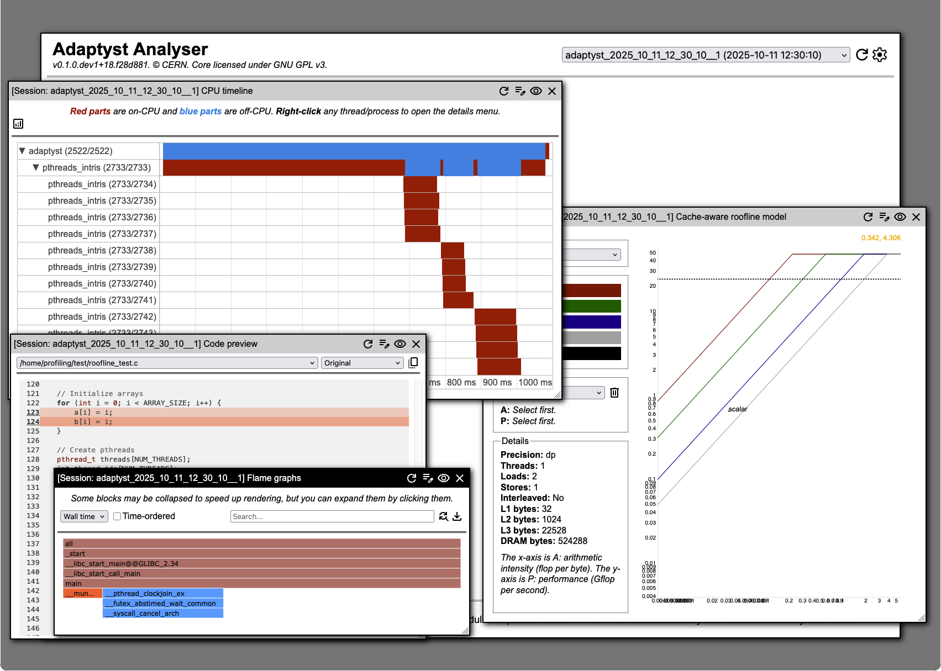Collapse the adaptyst (2522/2522) tree node
Viewport: 941px width, 671px height.
22,151
